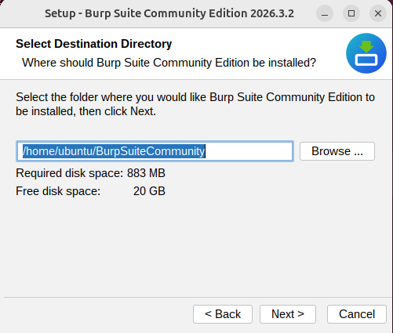Close the Setup window
Screen dimensions: 393x333
[x=378, y=13]
